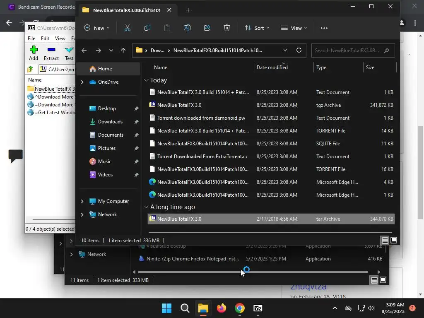Close the NewBlueTotalFX Explorer tab
This screenshot has height=318, width=424.
tap(169, 10)
